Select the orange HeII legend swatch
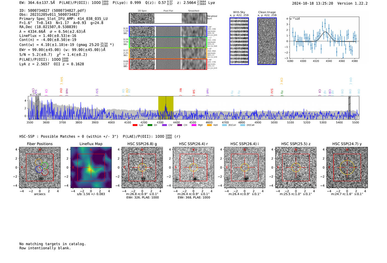The image size is (387, 263). pos(209,125)
